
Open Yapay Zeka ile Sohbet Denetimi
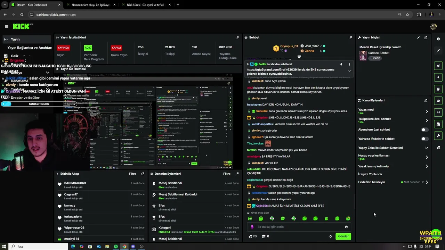393,148
